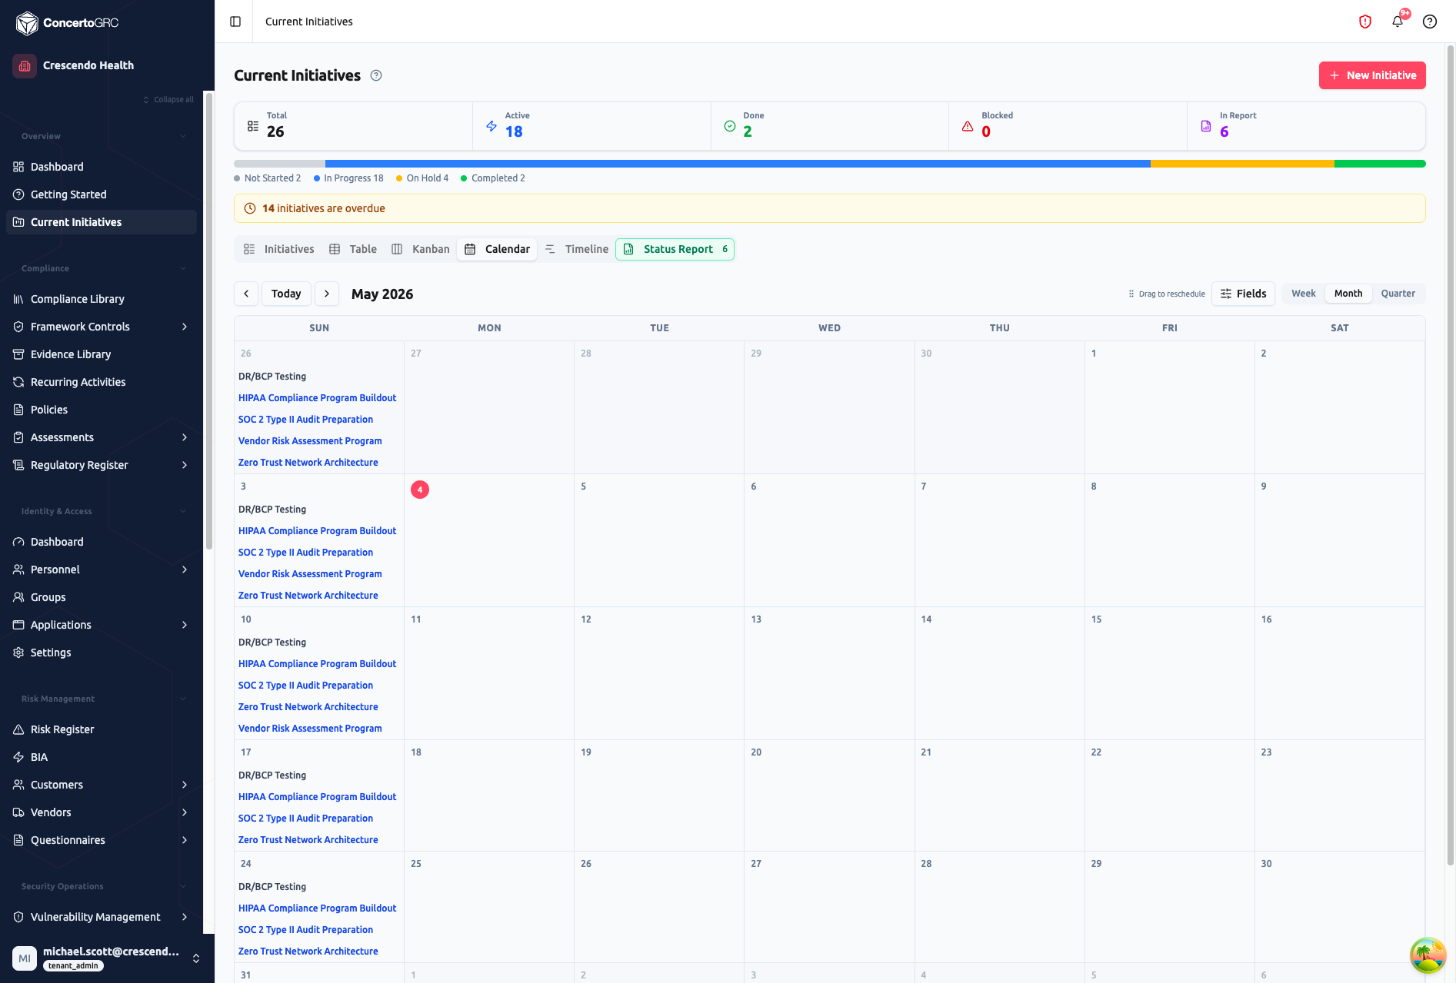Click the orange On Hold progress bar segment
Image resolution: width=1456 pixels, height=983 pixels.
click(1242, 164)
